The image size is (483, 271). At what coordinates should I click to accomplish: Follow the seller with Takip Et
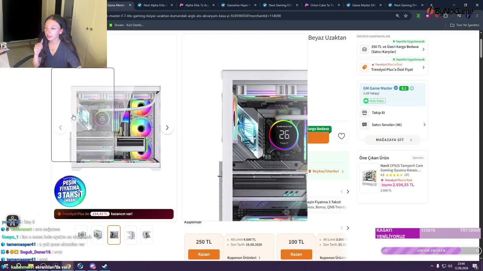(x=378, y=113)
